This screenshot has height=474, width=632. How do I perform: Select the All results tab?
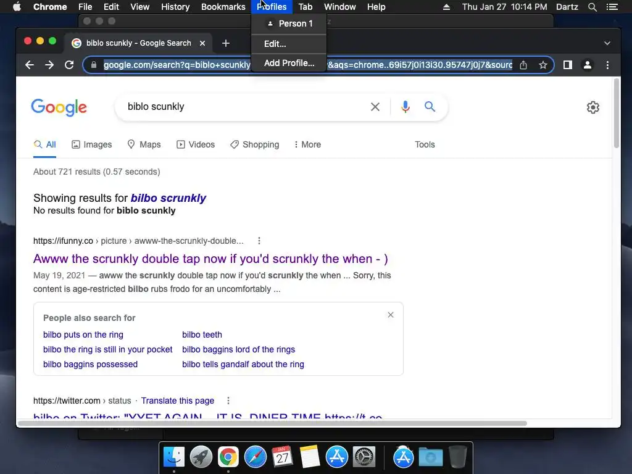pyautogui.click(x=44, y=144)
